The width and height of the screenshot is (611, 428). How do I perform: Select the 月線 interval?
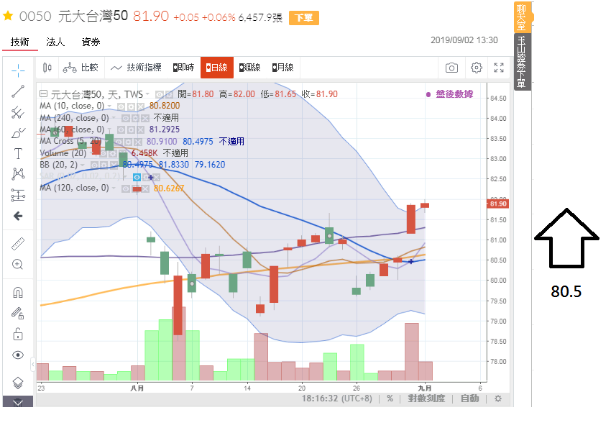(283, 68)
